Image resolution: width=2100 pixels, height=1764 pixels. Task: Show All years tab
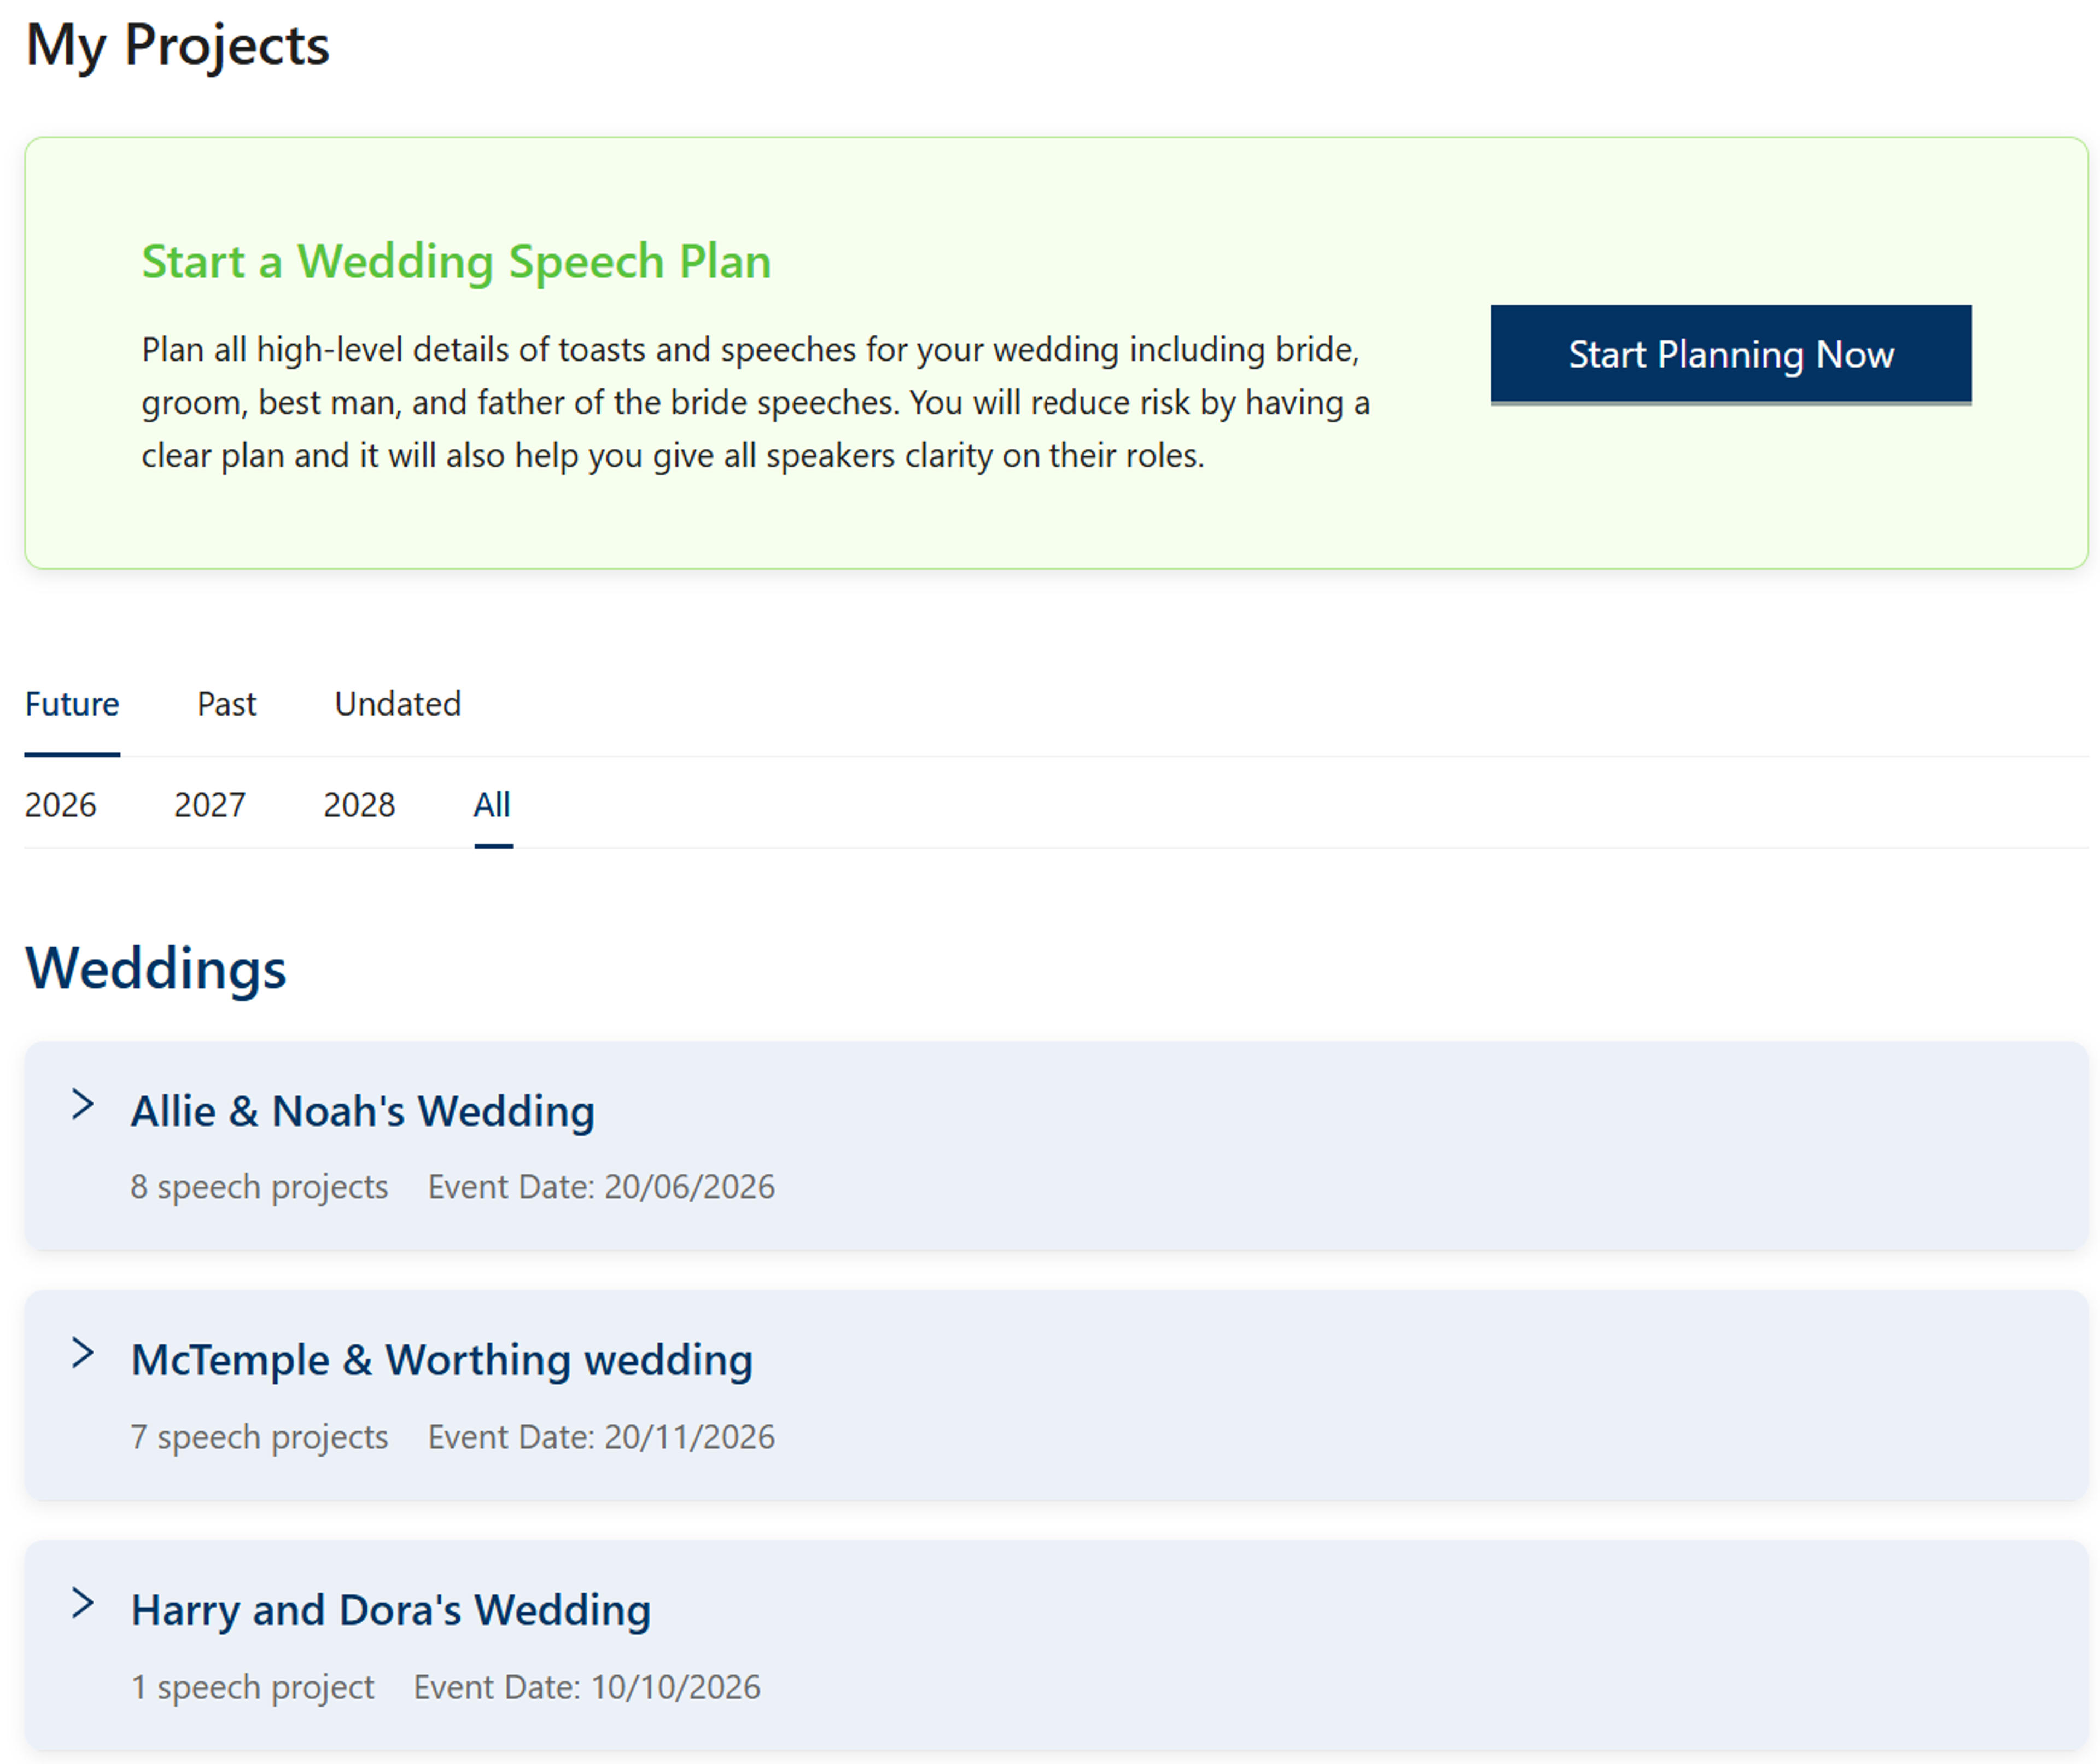click(492, 804)
